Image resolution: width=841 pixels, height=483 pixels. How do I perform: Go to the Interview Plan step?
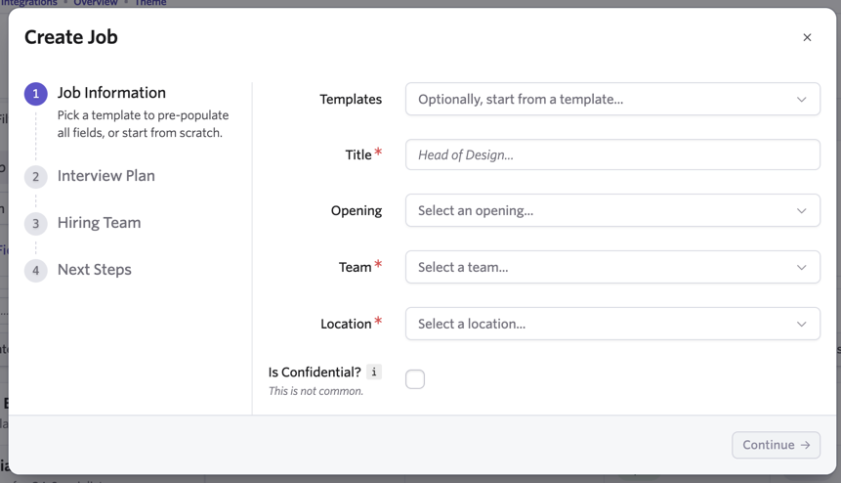(106, 176)
